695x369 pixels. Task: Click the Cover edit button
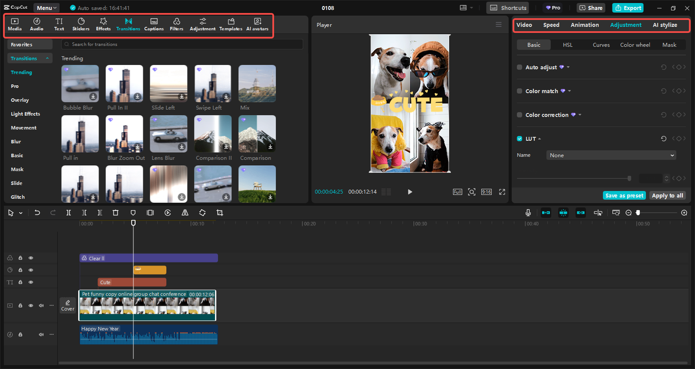click(x=67, y=305)
